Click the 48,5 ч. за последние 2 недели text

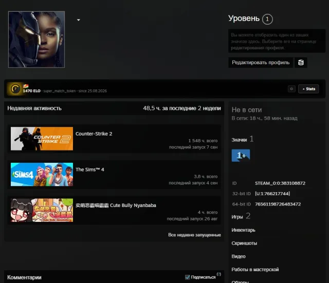point(182,108)
